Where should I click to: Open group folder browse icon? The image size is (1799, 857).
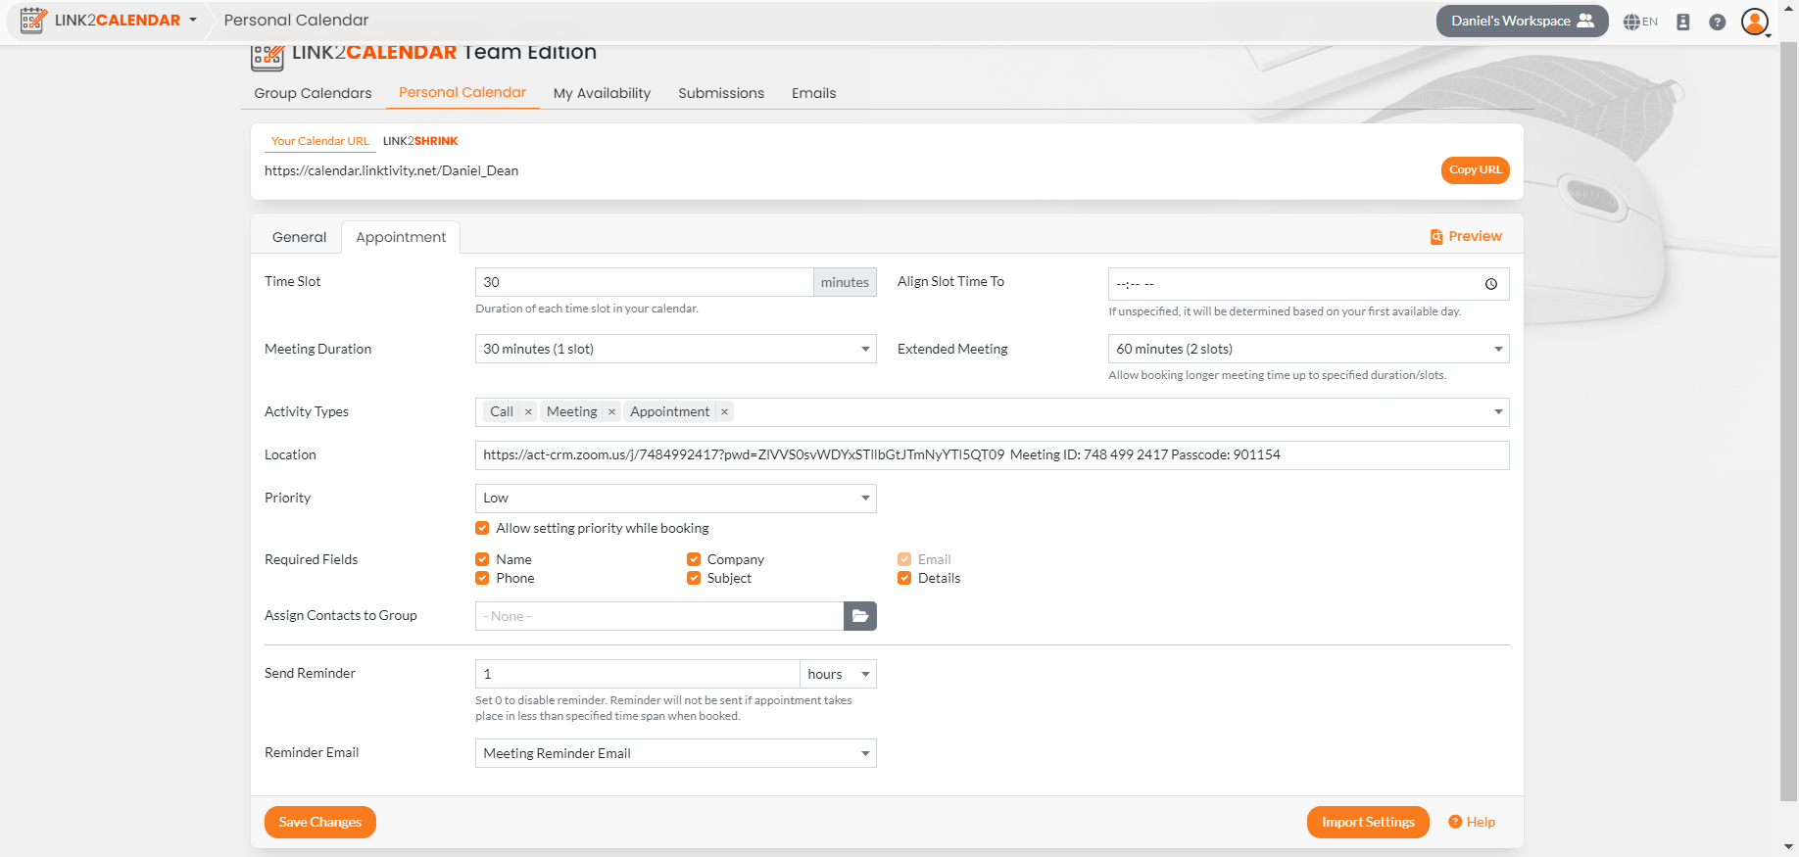tap(860, 616)
